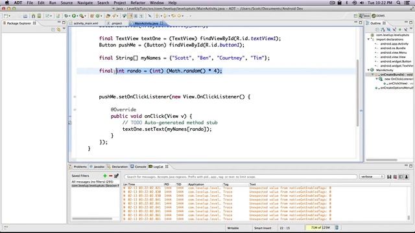Collapse the setOnClickListener code fold marker

75,96
